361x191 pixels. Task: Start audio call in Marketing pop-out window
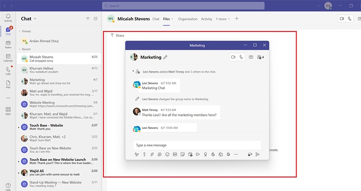click(241, 57)
